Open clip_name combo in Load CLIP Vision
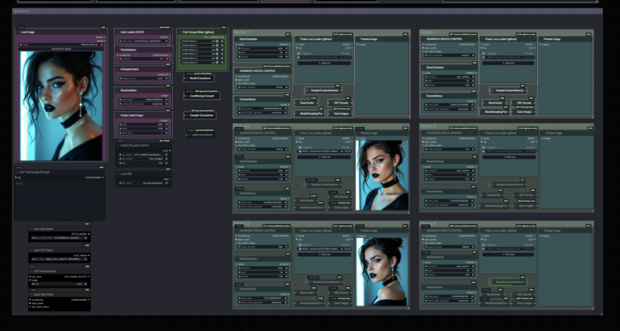620x331 pixels. tap(60, 259)
